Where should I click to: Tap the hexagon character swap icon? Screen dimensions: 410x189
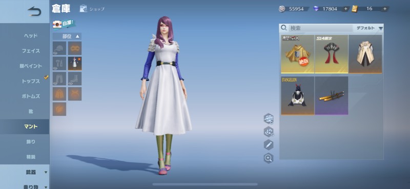coord(269,132)
